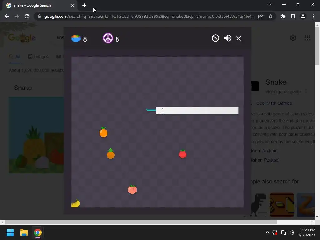
Task: Close the snake - Google Search tab
Action: click(72, 5)
